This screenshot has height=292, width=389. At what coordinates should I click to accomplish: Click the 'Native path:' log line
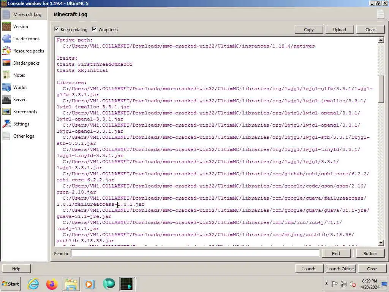point(75,40)
